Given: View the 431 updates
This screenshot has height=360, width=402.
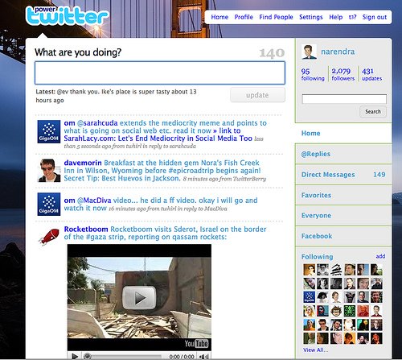Looking at the screenshot, I should pyautogui.click(x=371, y=74).
